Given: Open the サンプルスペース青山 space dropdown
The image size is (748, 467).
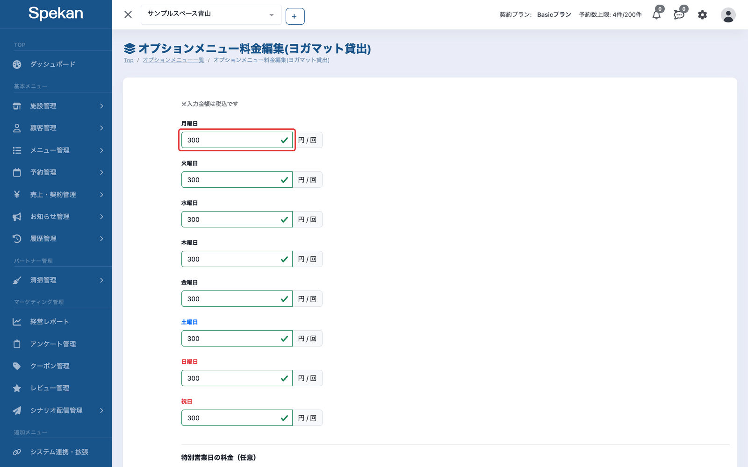Looking at the screenshot, I should click(211, 14).
